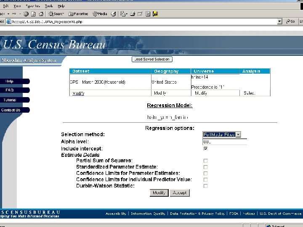Enable the Durbin-Watson Statistic checkbox
303x227 pixels.
[x=205, y=186]
